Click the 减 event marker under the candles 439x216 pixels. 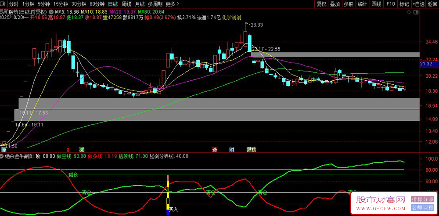point(82,150)
